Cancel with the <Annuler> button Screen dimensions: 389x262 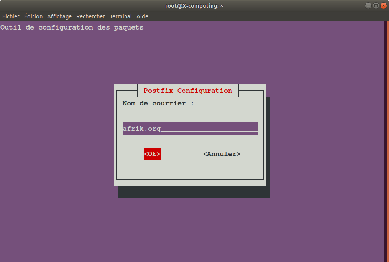(222, 154)
